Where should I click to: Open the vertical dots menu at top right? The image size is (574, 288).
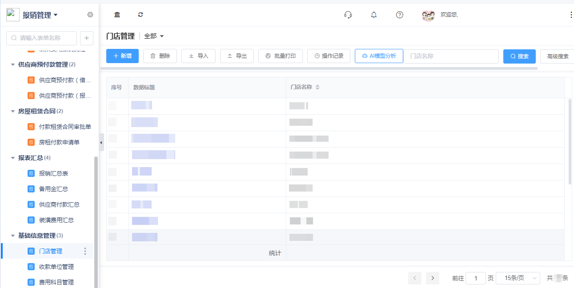point(571,15)
